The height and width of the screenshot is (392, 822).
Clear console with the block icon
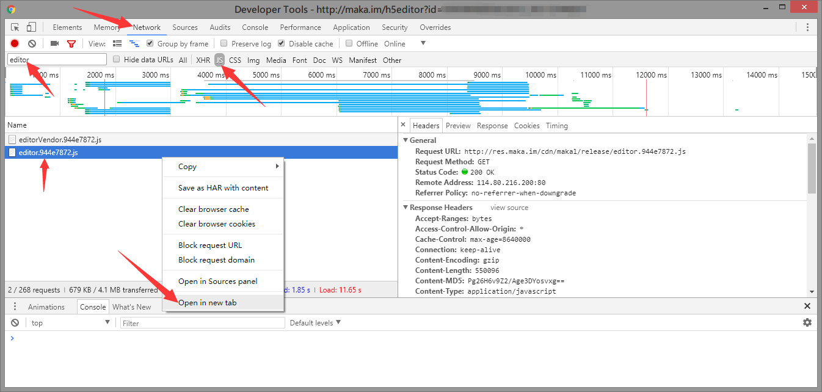(x=15, y=322)
